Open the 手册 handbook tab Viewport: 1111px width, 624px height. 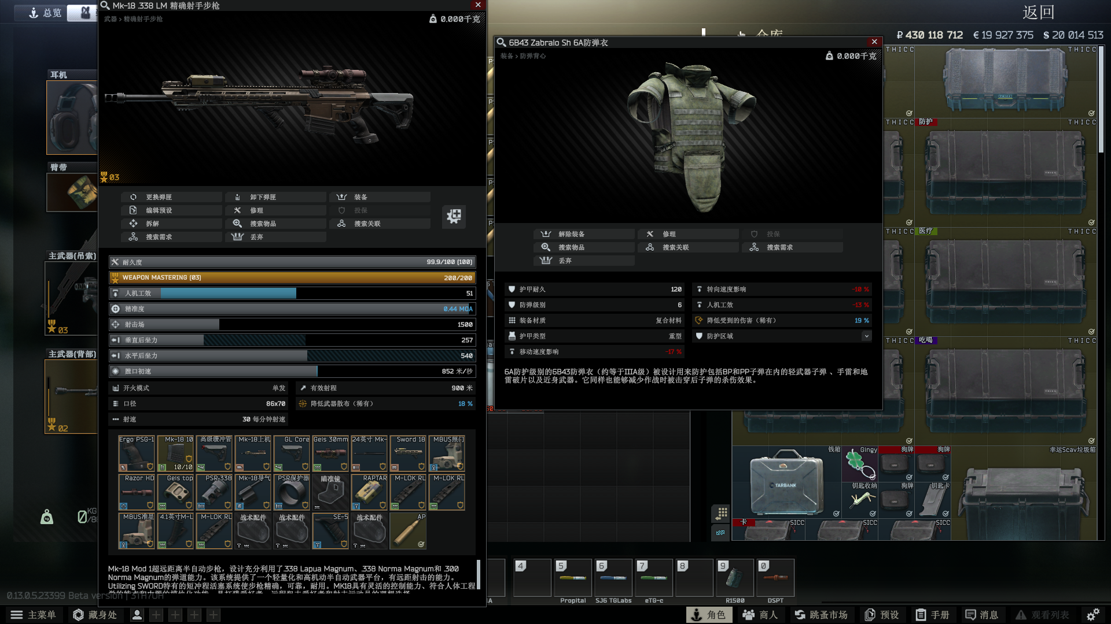(x=933, y=615)
